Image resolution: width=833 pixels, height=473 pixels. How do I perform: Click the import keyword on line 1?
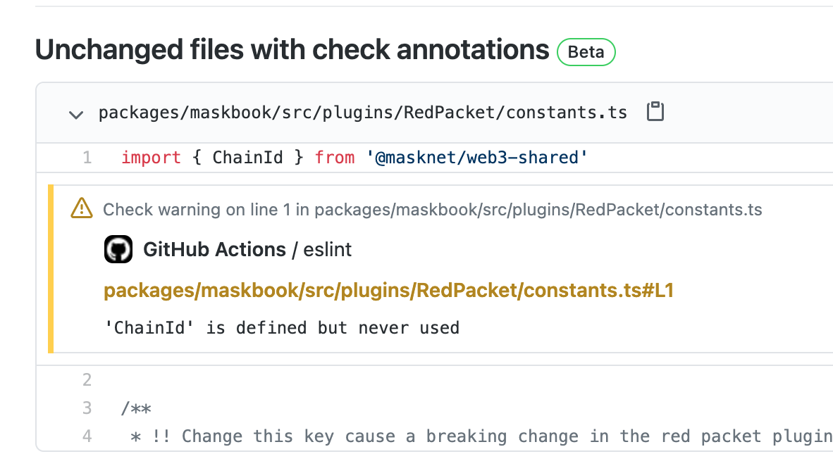click(x=151, y=158)
